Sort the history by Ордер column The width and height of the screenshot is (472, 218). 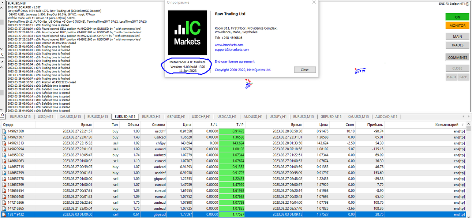[x=18, y=125]
